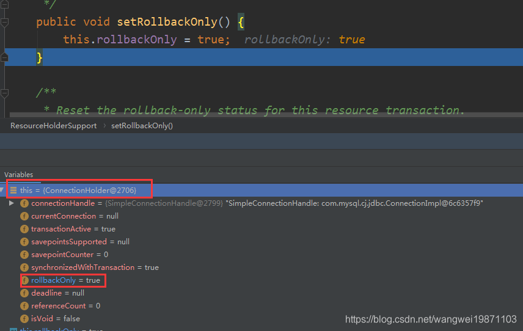The image size is (523, 331).
Task: Click the deadline field icon
Action: point(24,293)
